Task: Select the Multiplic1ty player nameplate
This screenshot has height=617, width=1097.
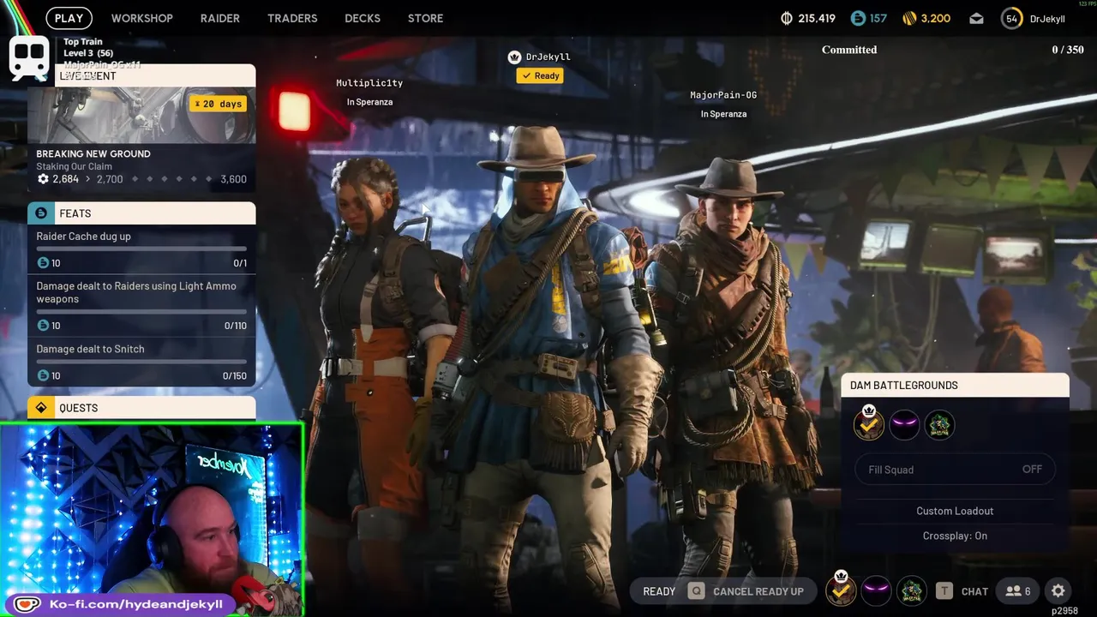Action: tap(369, 83)
